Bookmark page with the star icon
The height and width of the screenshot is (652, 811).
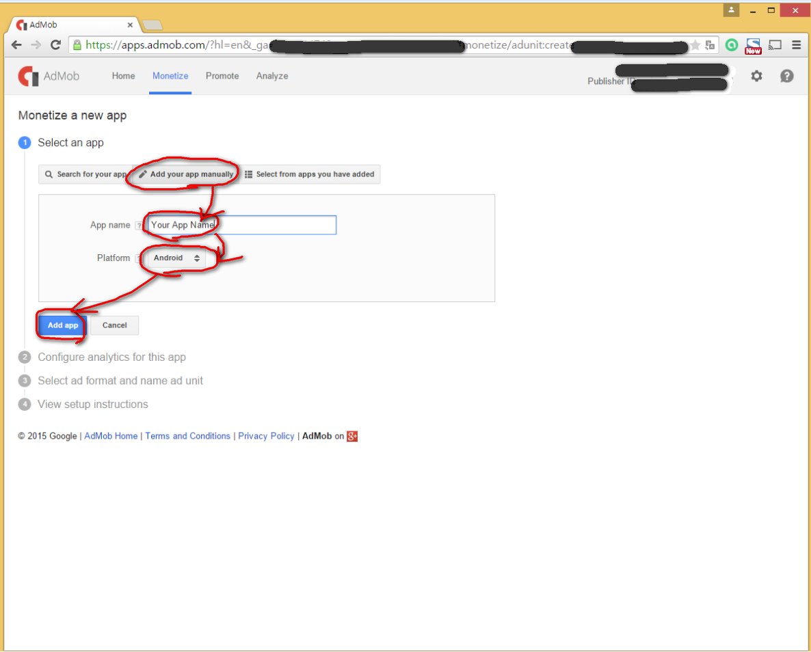click(695, 45)
